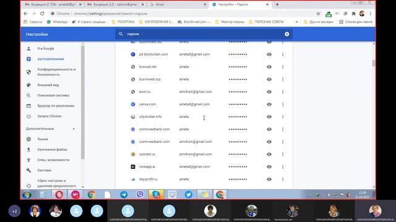Reveal the bux-invest.xyz password
The image size is (396, 222).
269,80
